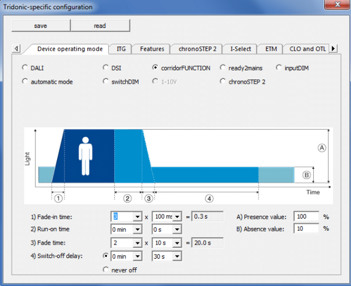This screenshot has width=351, height=286.
Task: Select the DSI operating mode
Action: click(105, 67)
